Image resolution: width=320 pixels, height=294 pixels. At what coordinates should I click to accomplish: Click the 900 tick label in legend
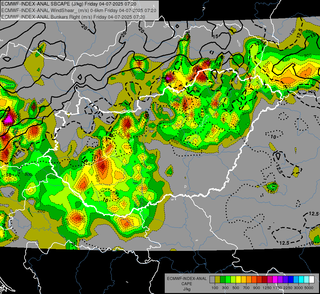[x=257, y=288]
